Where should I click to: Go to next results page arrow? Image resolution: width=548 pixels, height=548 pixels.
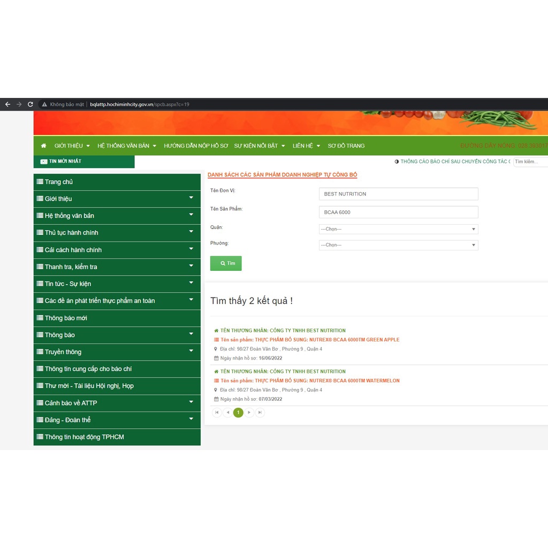point(249,413)
